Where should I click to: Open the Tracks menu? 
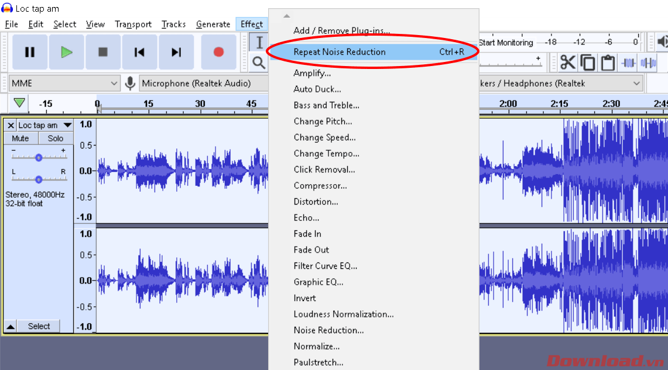pos(173,24)
